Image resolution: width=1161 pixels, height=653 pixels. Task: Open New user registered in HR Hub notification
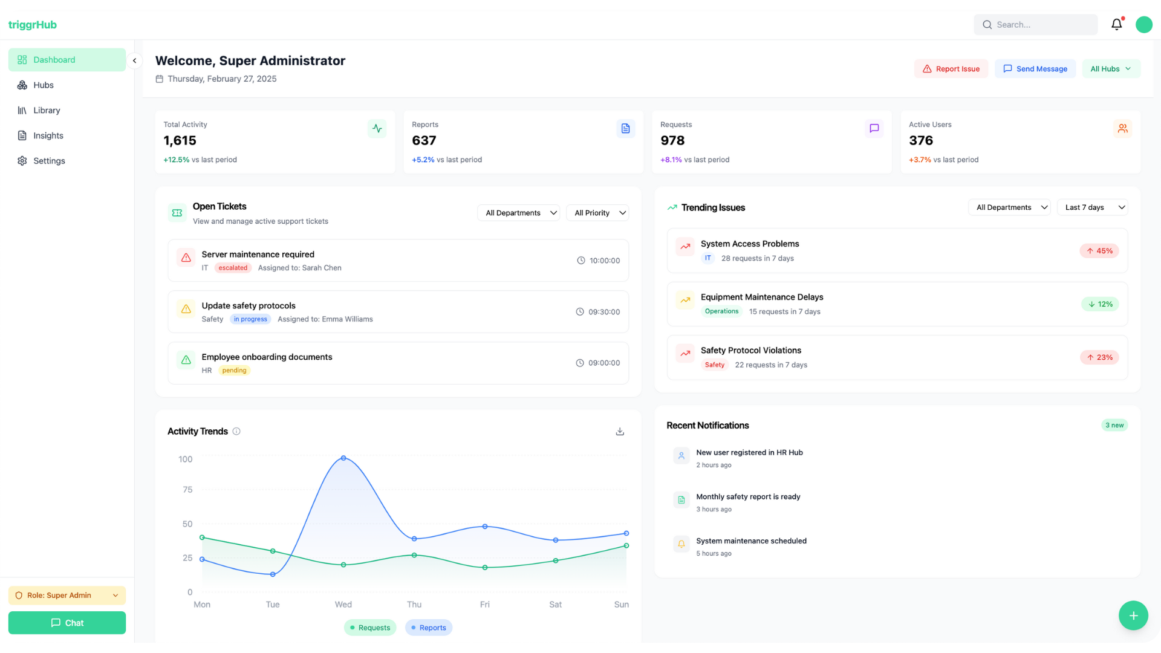click(x=897, y=458)
